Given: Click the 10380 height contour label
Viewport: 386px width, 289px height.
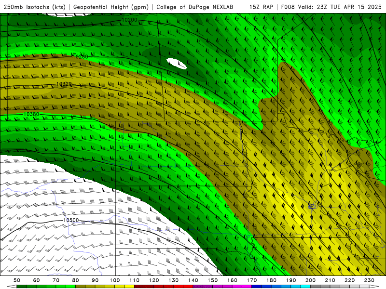Looking at the screenshot, I should click(x=31, y=114).
